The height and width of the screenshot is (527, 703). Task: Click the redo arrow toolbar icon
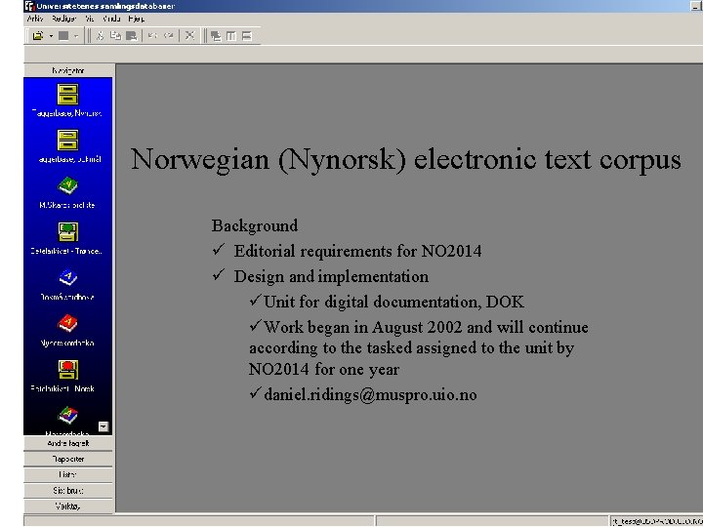click(169, 36)
